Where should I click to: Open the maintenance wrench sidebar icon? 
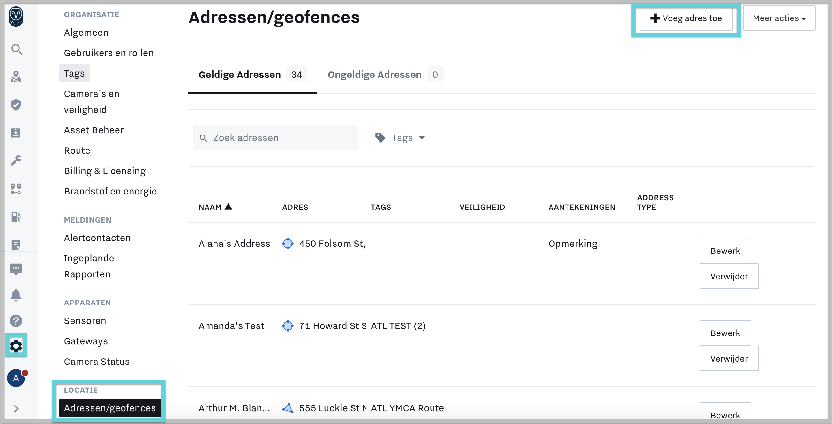click(x=16, y=160)
